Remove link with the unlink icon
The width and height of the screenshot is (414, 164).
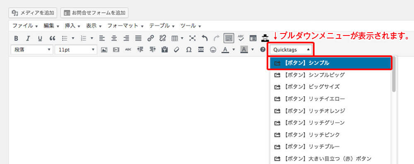click(162, 38)
